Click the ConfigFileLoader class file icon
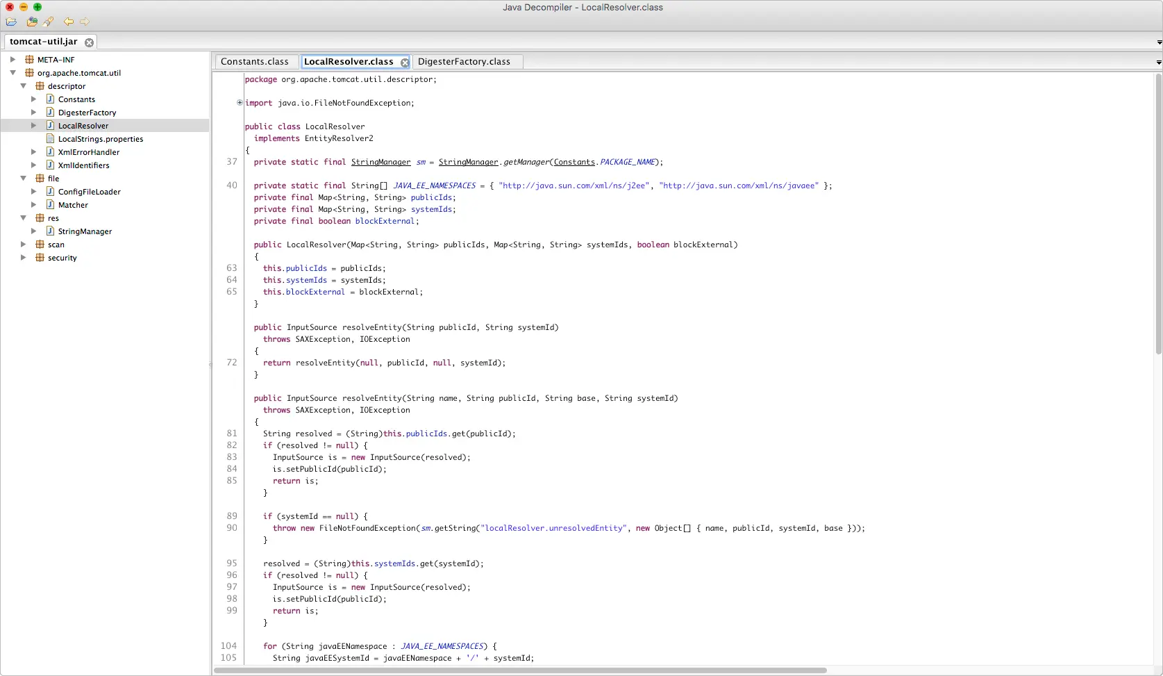 point(50,192)
